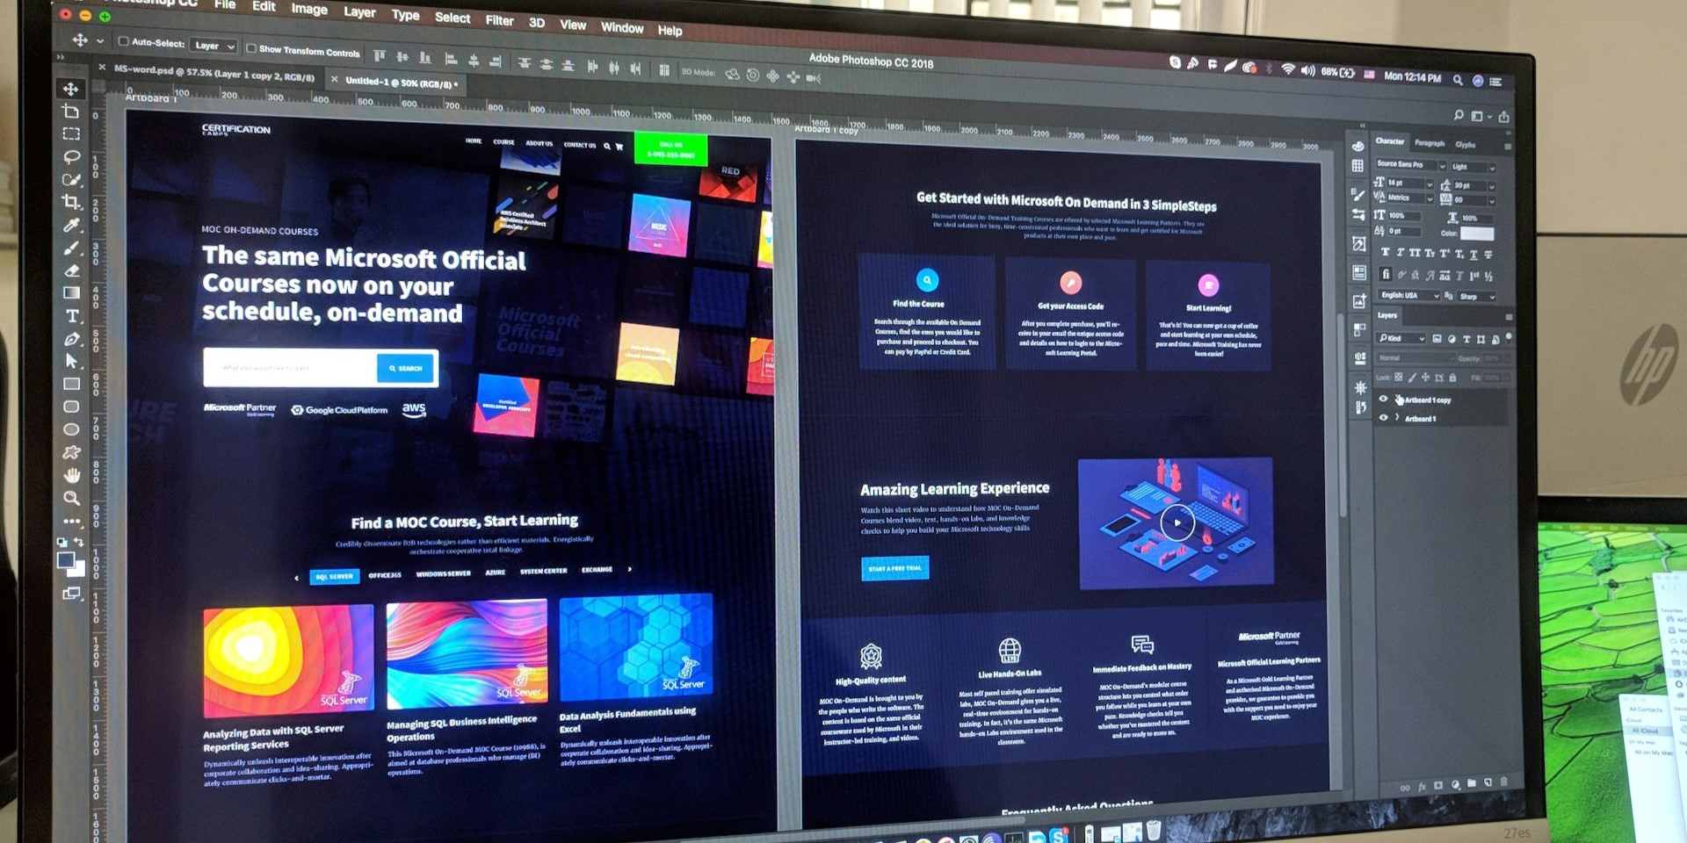Open the Source Sans Pro font dropdown

[1411, 165]
